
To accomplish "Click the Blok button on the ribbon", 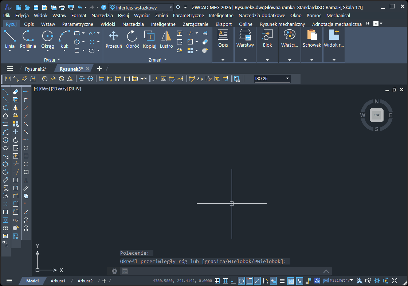I will click(267, 40).
